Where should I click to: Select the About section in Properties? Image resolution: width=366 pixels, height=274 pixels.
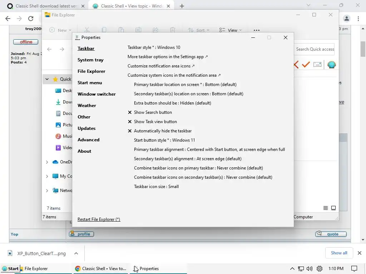point(84,151)
